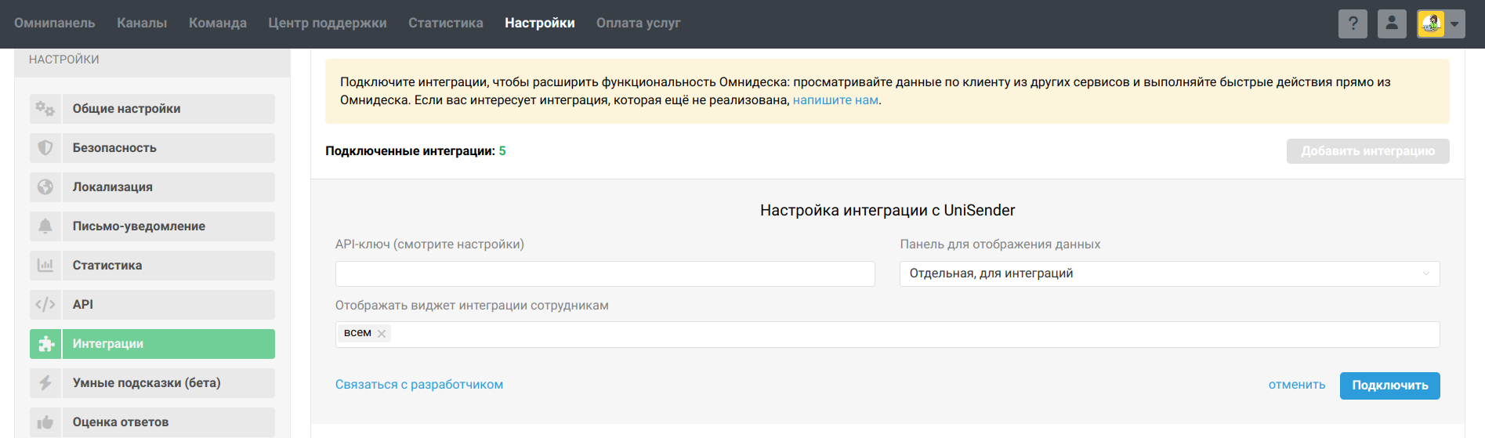Switch to Центр поддержки in top navigation
The width and height of the screenshot is (1485, 438).
(x=328, y=24)
